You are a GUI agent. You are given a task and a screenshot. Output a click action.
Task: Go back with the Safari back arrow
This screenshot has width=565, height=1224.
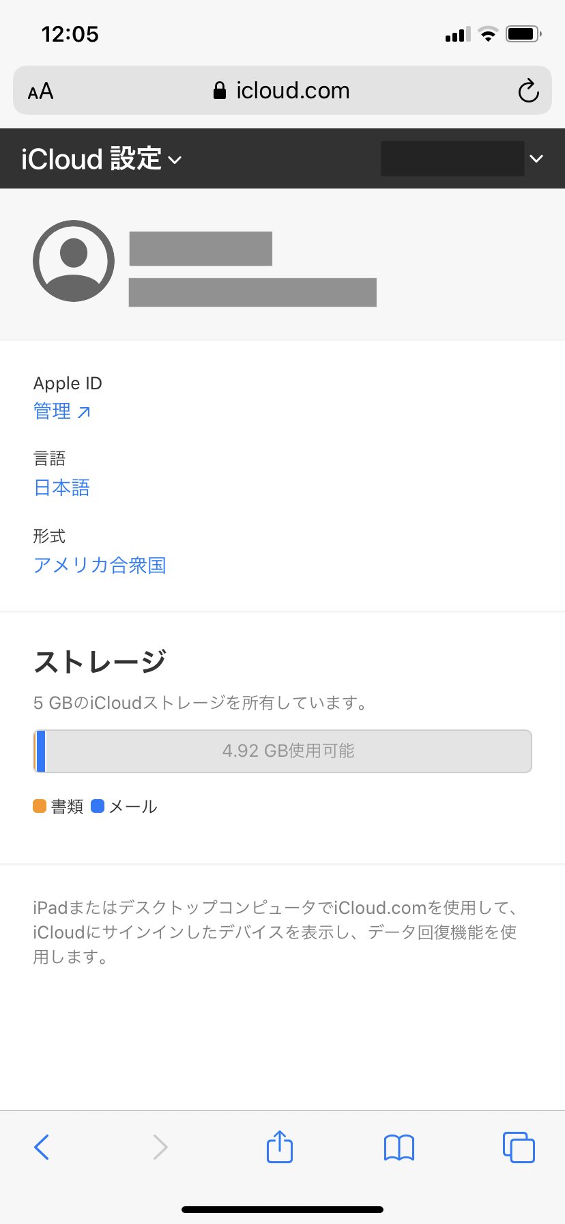[x=42, y=1147]
